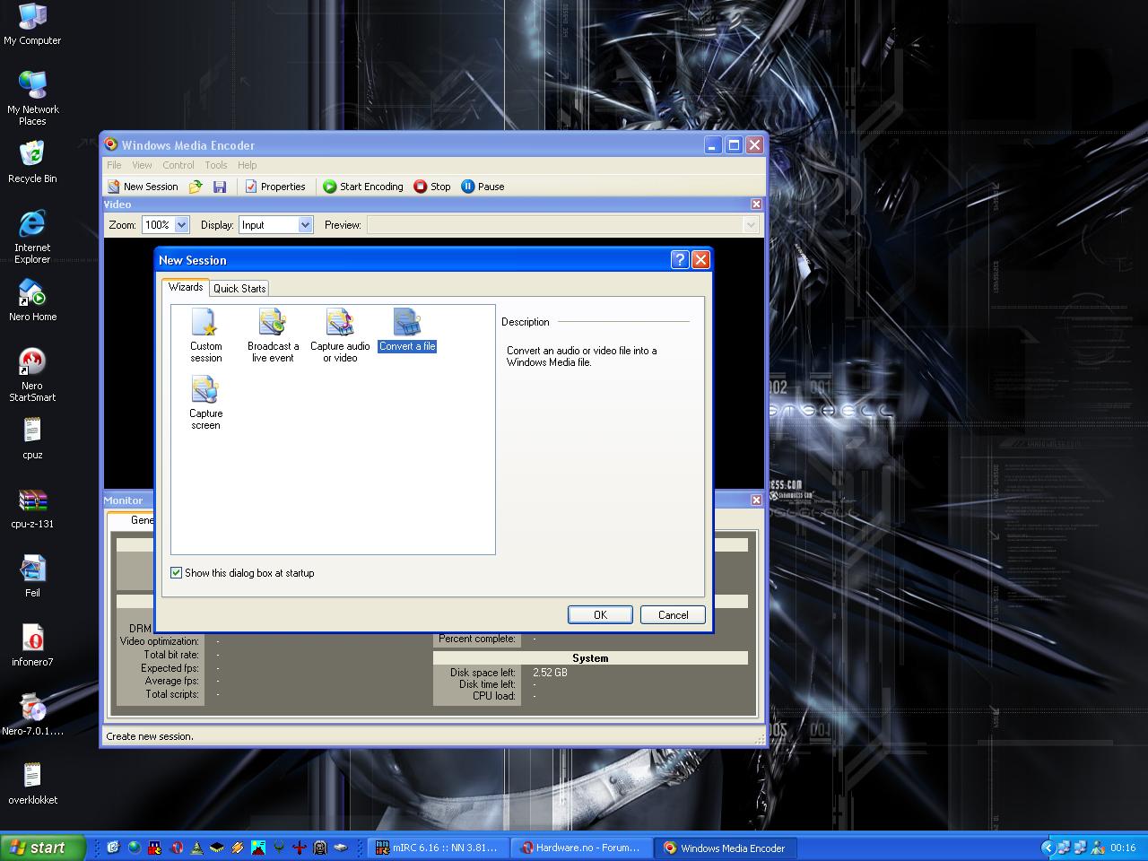Switch to the Quick Starts tab
1148x861 pixels.
tap(239, 288)
